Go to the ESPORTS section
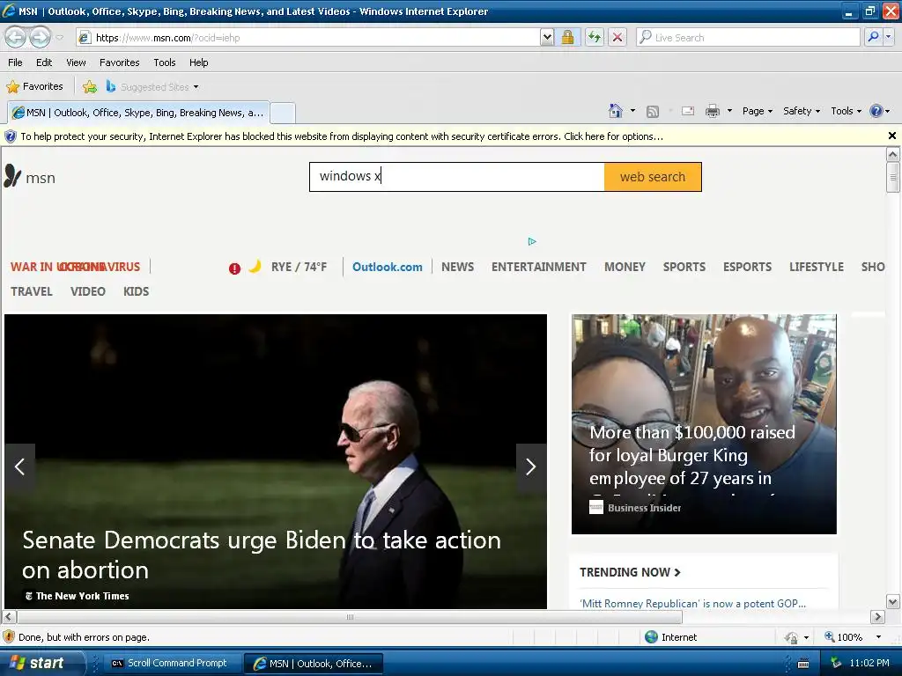Viewport: 902px width, 676px height. (x=747, y=267)
